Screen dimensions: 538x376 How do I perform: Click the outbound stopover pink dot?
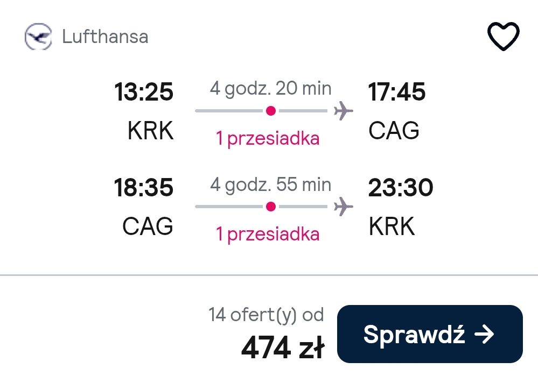(x=271, y=111)
